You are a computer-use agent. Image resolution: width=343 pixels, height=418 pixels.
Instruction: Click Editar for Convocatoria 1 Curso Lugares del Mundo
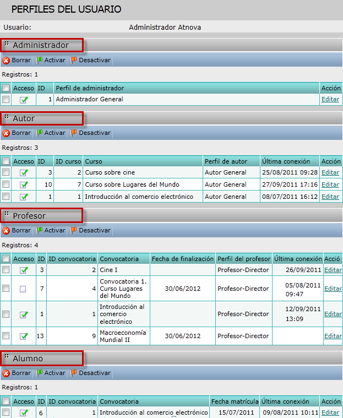(333, 289)
